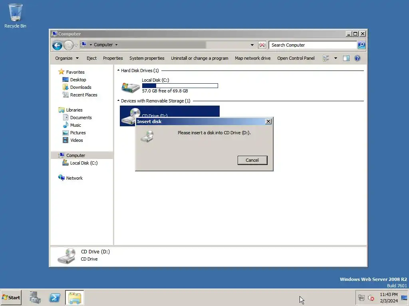Select Recent Places in navigation pane

pos(83,95)
